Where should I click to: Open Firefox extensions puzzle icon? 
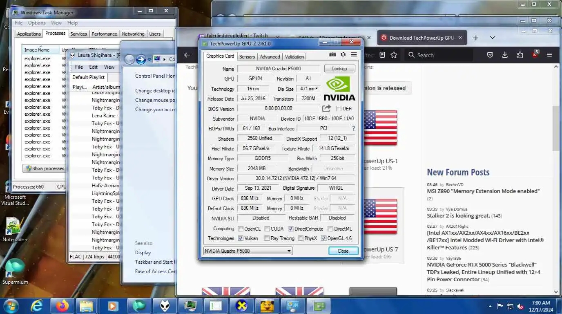pyautogui.click(x=520, y=55)
